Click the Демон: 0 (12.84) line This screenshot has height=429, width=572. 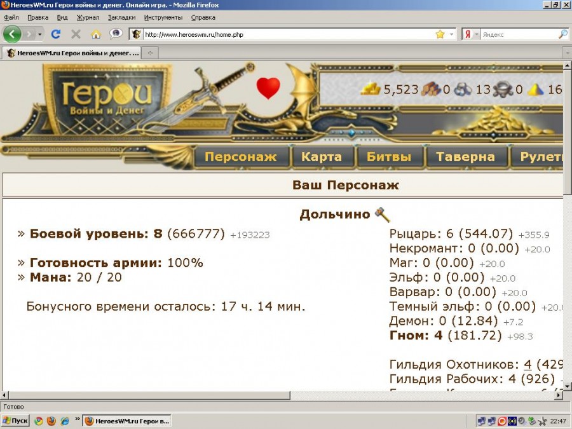(444, 321)
